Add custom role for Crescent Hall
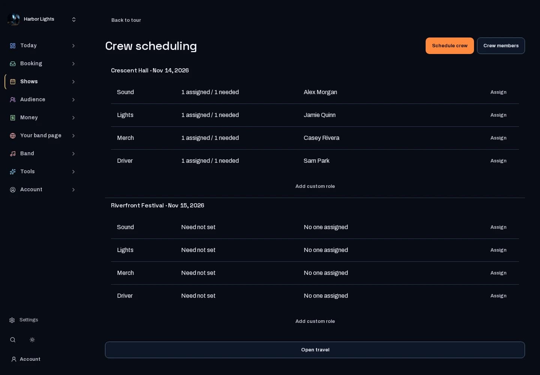This screenshot has width=540, height=375. point(315,186)
